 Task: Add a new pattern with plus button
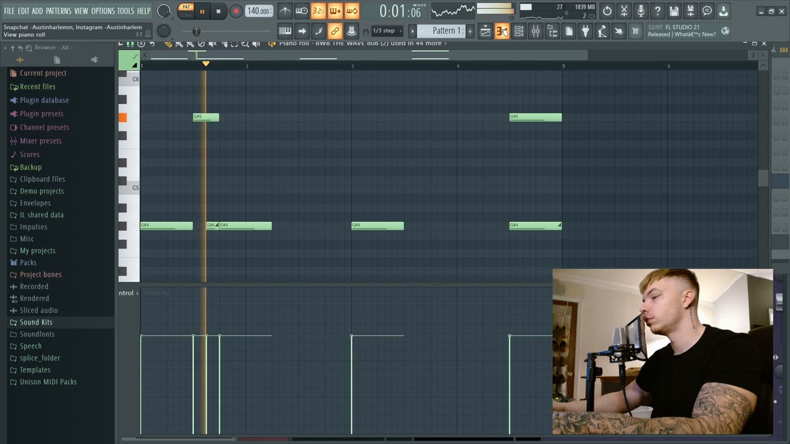pyautogui.click(x=470, y=31)
